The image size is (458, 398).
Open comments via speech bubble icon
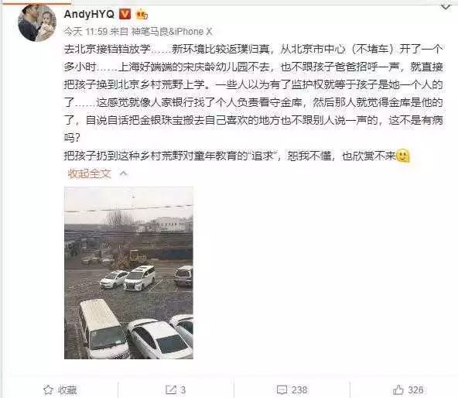[x=282, y=389]
